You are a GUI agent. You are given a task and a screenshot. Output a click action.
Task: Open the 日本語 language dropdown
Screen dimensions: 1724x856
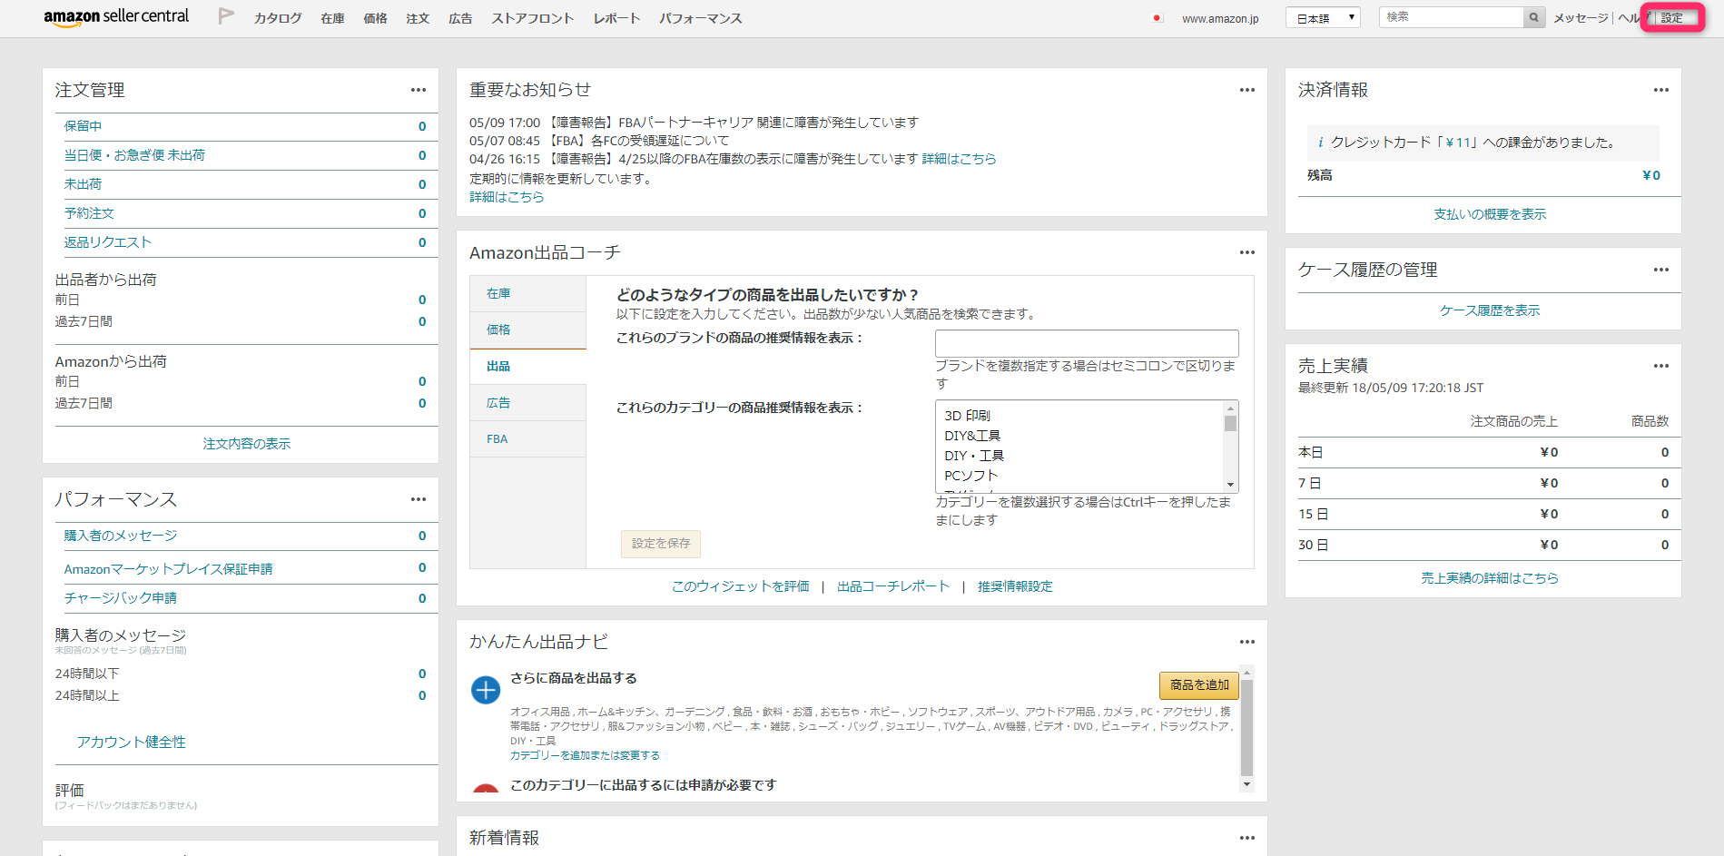coord(1323,15)
